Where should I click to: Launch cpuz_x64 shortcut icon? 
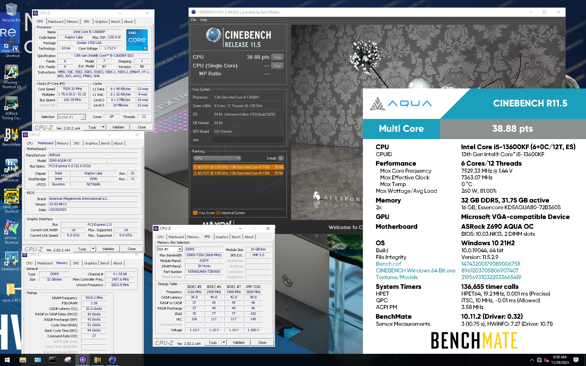(11, 201)
